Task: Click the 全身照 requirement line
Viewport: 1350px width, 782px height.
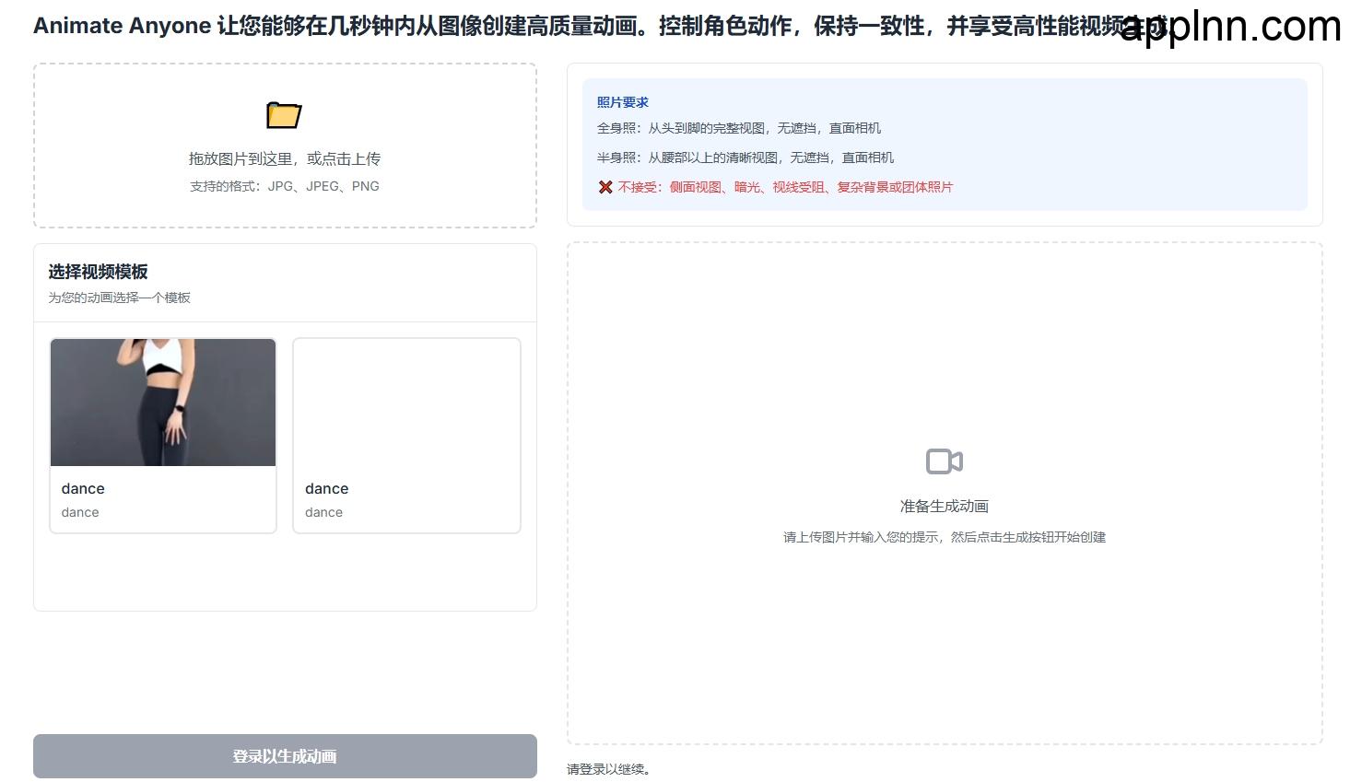Action: click(739, 128)
